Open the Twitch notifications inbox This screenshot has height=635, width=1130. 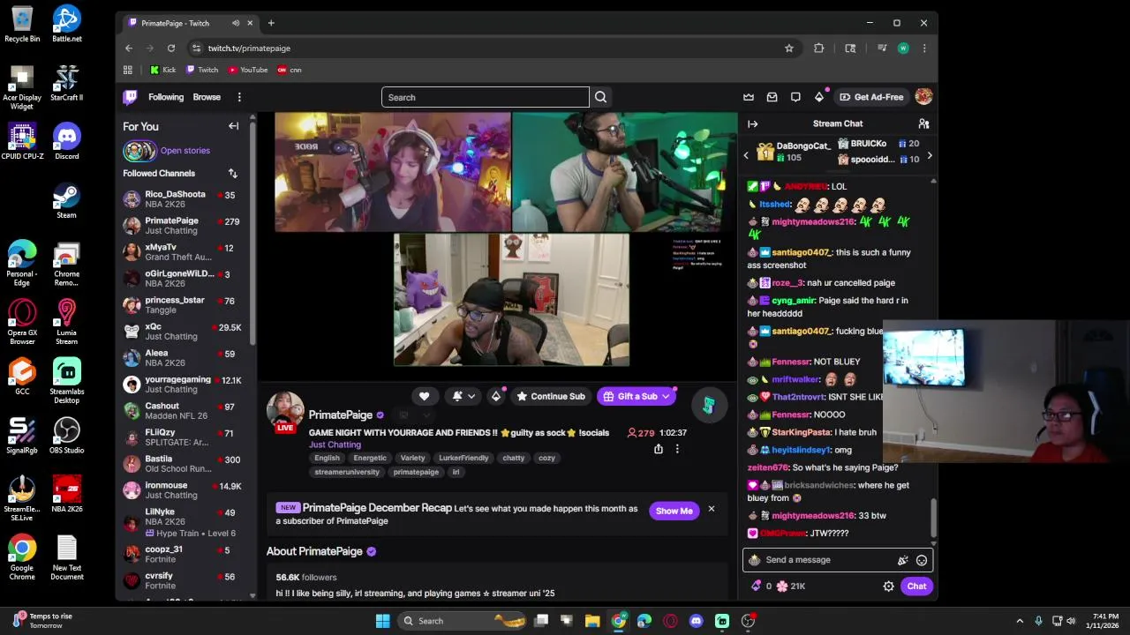(772, 97)
